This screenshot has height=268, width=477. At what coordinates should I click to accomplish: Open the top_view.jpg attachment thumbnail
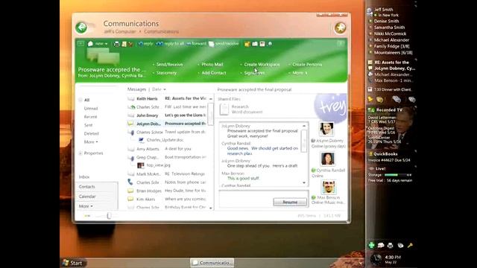[141, 165]
